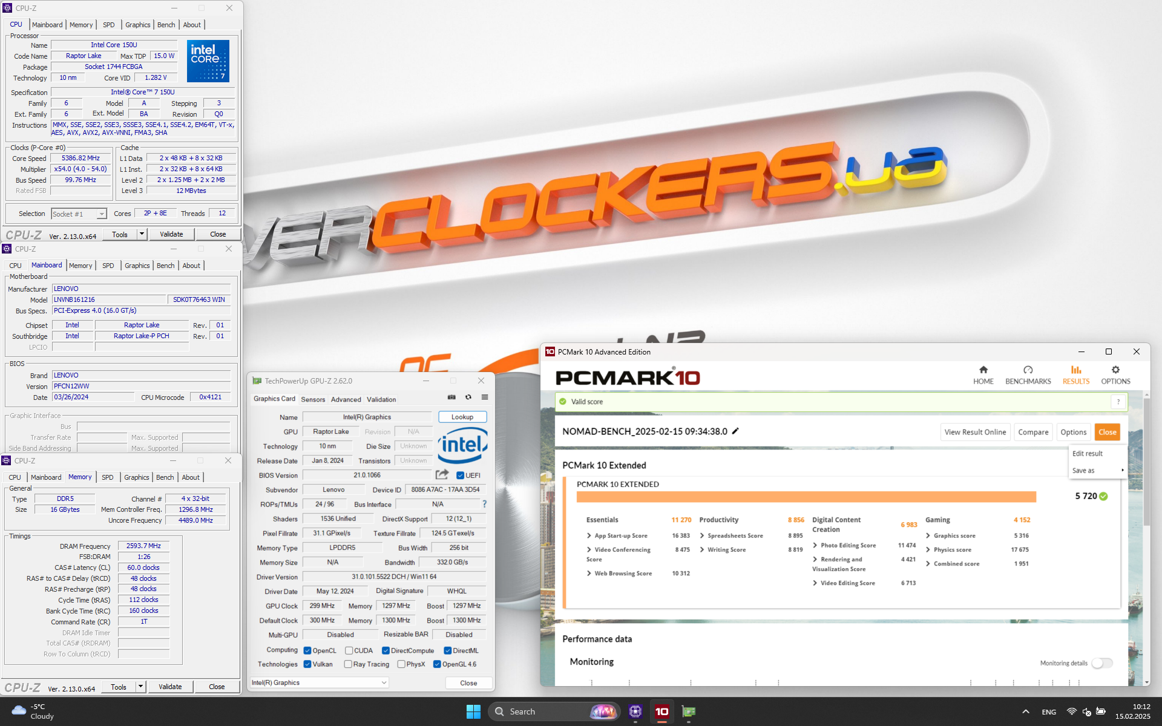Viewport: 1162px width, 726px height.
Task: Switch to the Advanced tab in GPU-Z
Action: [x=346, y=399]
